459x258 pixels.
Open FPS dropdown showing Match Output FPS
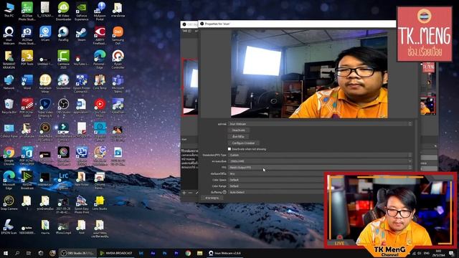[321, 168]
